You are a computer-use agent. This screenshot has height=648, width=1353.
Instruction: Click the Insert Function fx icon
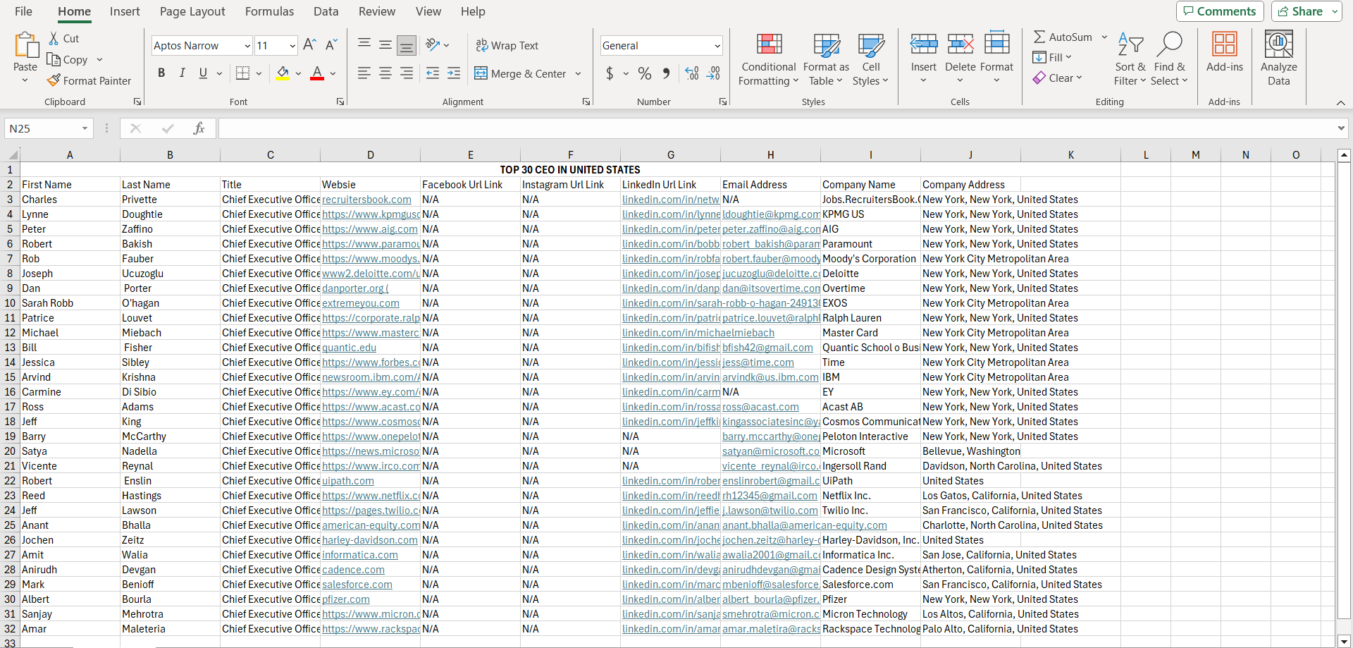(x=199, y=128)
